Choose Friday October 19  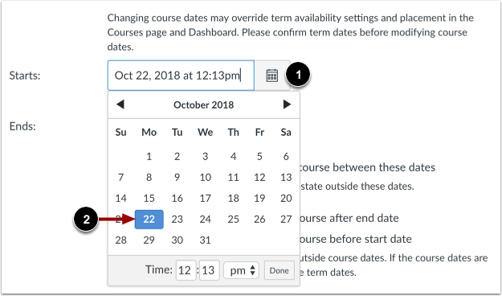(x=259, y=199)
